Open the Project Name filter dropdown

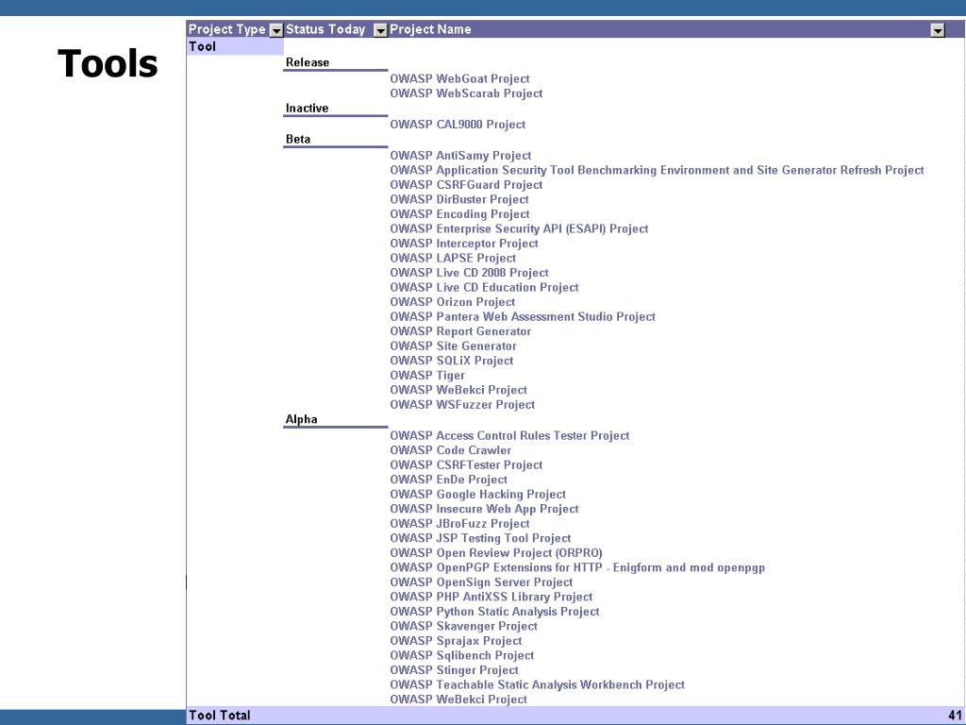pyautogui.click(x=937, y=30)
